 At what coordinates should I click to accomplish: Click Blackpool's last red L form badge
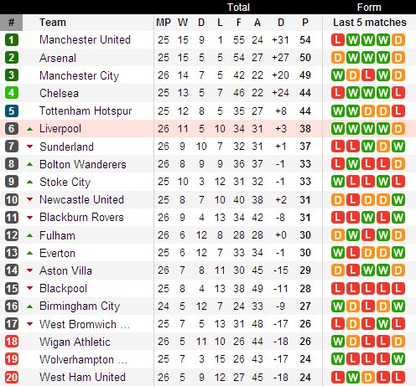(398, 289)
